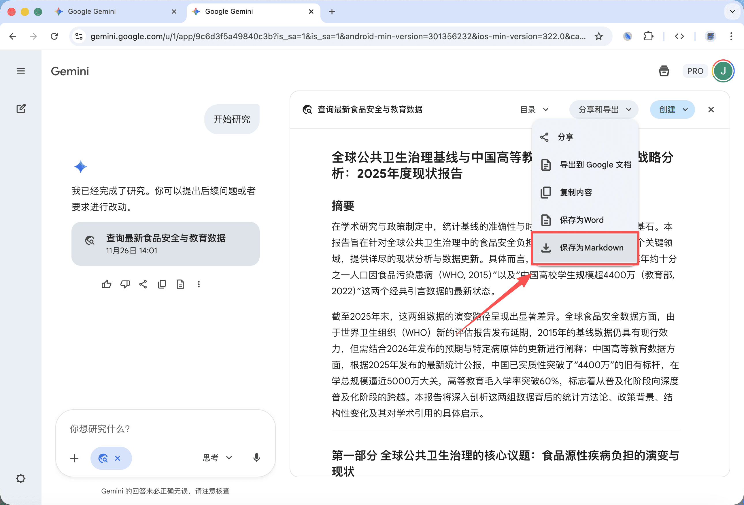Choose 复制内容 from the menu
The image size is (744, 505).
576,193
